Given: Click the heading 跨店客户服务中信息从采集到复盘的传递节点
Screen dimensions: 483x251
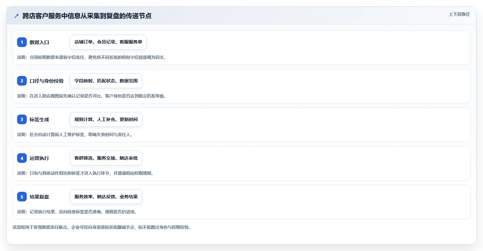Looking at the screenshot, I should point(87,16).
